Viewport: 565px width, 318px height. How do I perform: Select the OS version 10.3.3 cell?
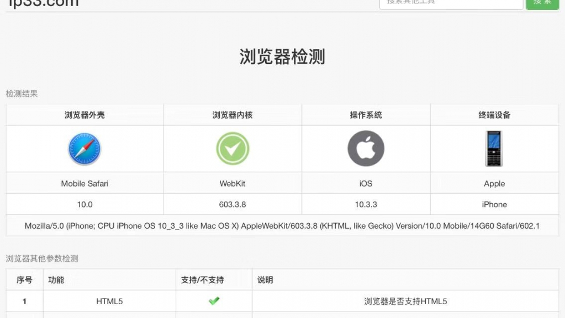tap(366, 204)
